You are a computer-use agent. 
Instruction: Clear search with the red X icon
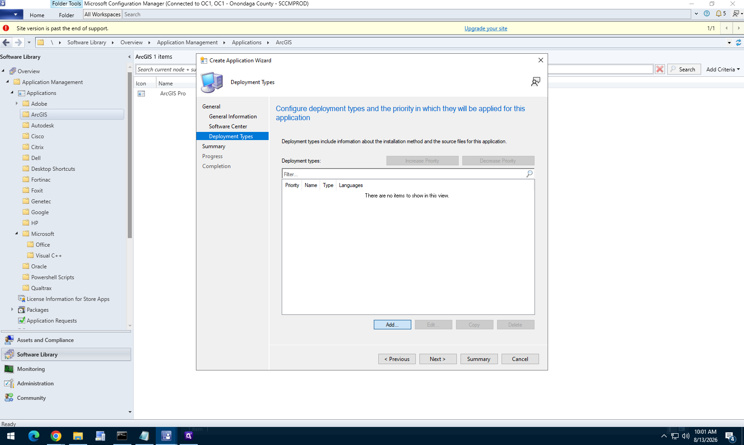pyautogui.click(x=660, y=69)
